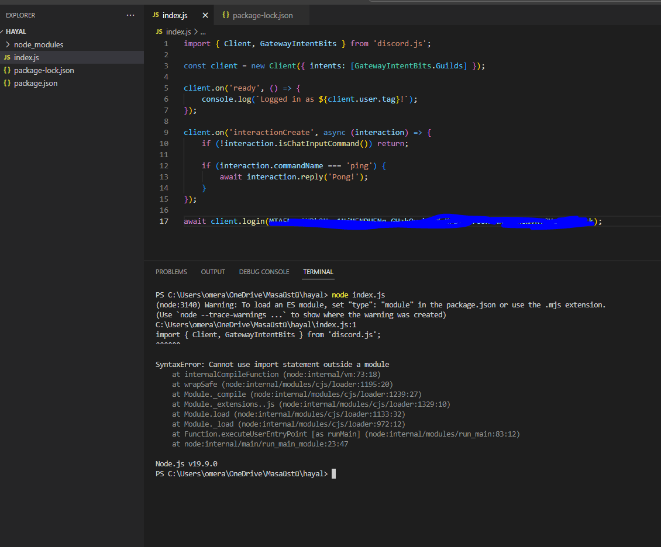This screenshot has height=547, width=661.
Task: Click the JS icon in the breadcrumb bar
Action: (x=160, y=32)
